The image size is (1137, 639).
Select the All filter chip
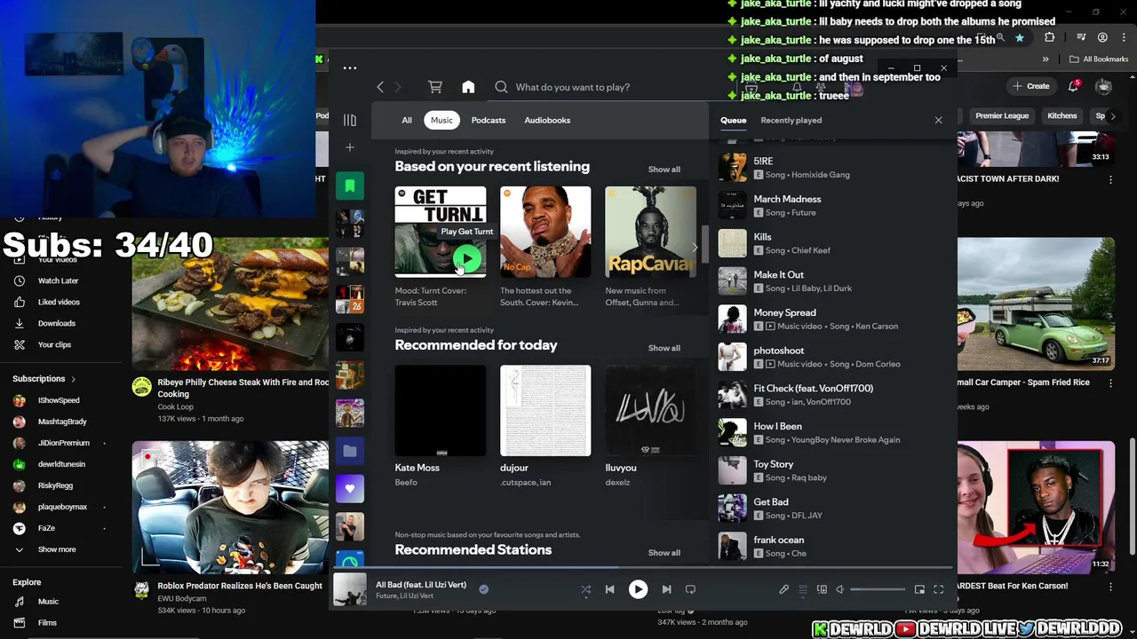[407, 120]
